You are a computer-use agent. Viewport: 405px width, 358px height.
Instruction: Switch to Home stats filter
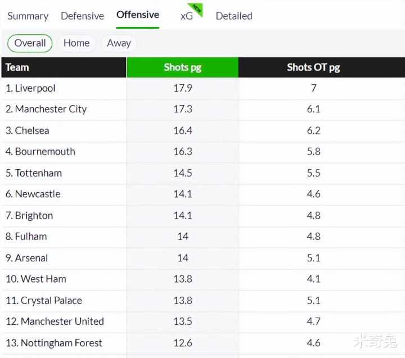[76, 43]
